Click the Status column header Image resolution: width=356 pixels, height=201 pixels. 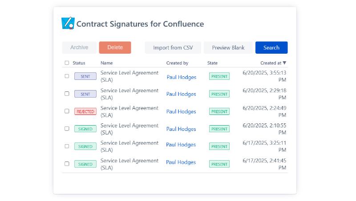pyautogui.click(x=79, y=63)
